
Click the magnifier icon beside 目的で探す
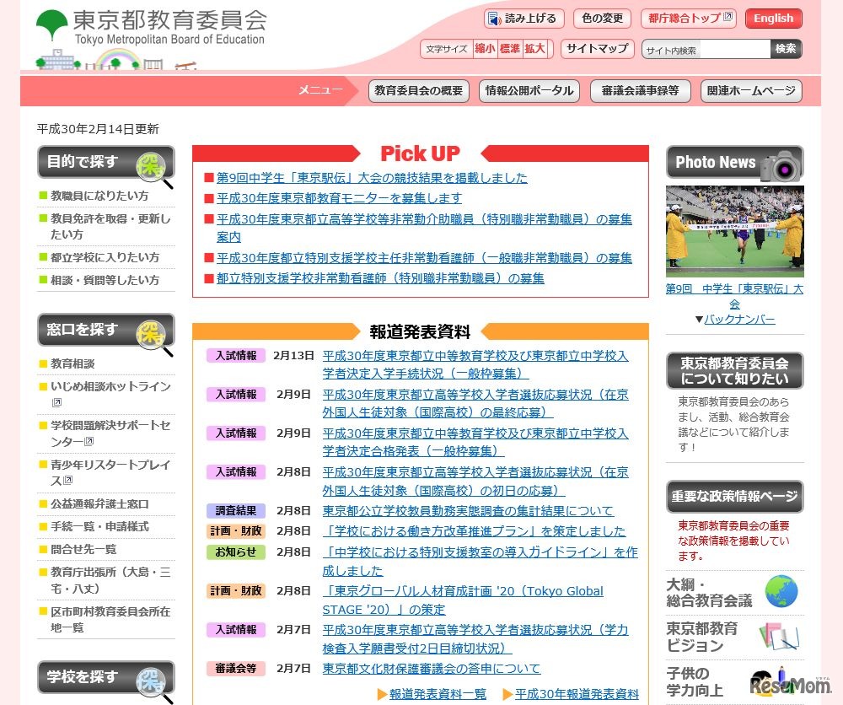pos(154,167)
